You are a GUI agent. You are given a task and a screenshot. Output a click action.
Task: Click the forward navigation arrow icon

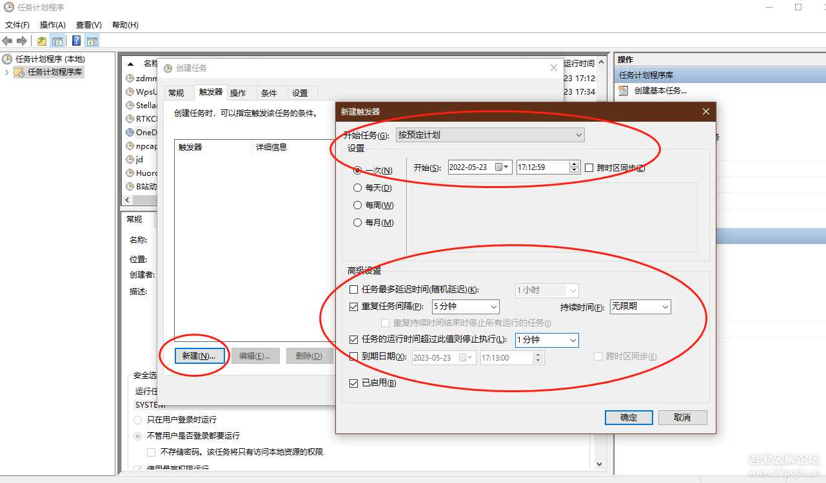pyautogui.click(x=21, y=40)
